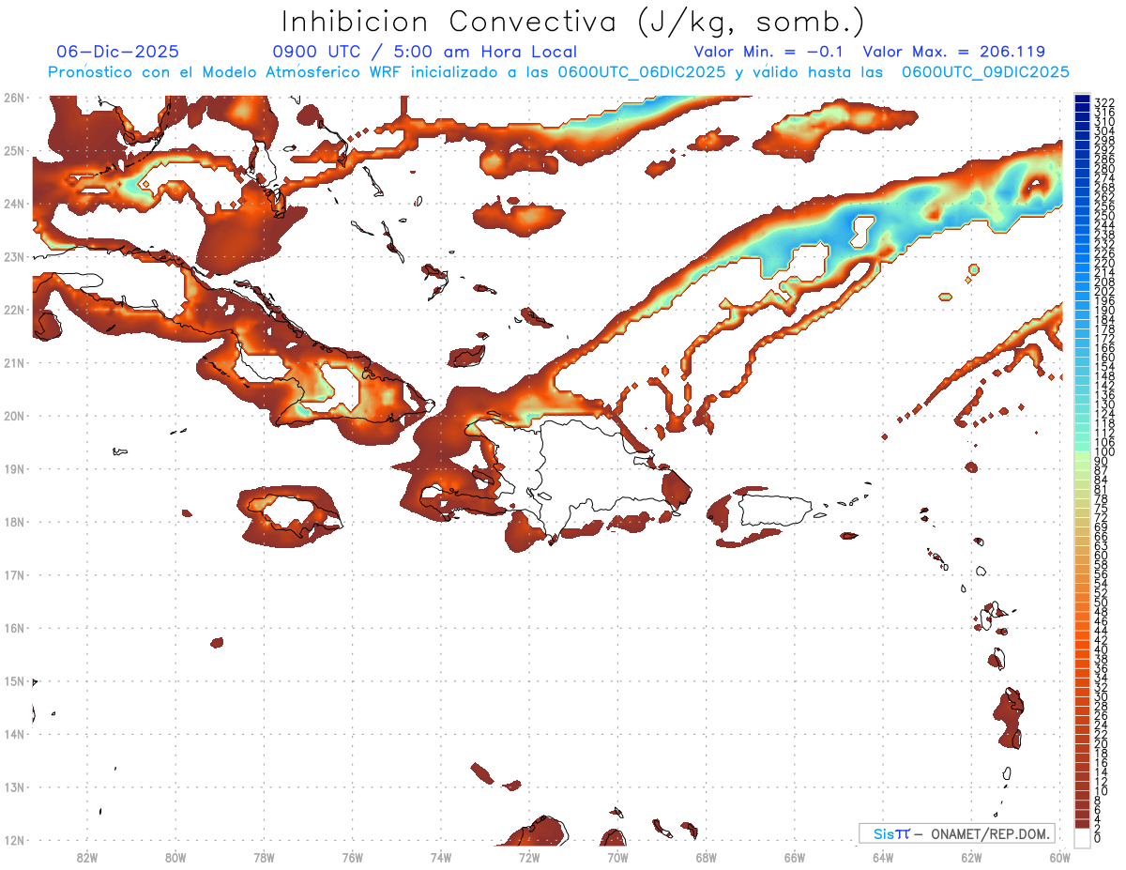This screenshot has width=1126, height=870.
Task: Click the title "Inhibicion Convectiva (J/kg, somb.)"
Action: (x=573, y=22)
